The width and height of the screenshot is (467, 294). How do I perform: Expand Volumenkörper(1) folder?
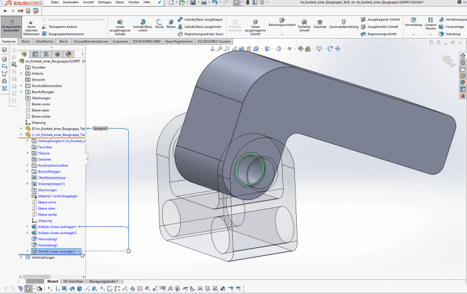click(x=27, y=184)
